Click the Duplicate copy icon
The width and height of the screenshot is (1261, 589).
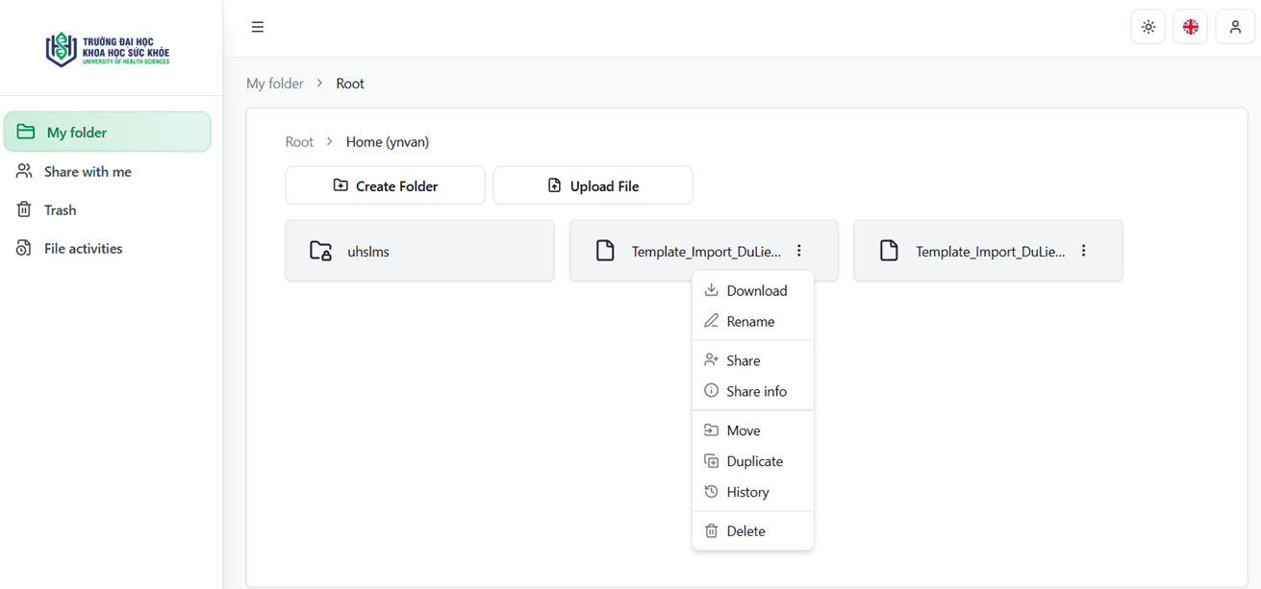coord(711,461)
